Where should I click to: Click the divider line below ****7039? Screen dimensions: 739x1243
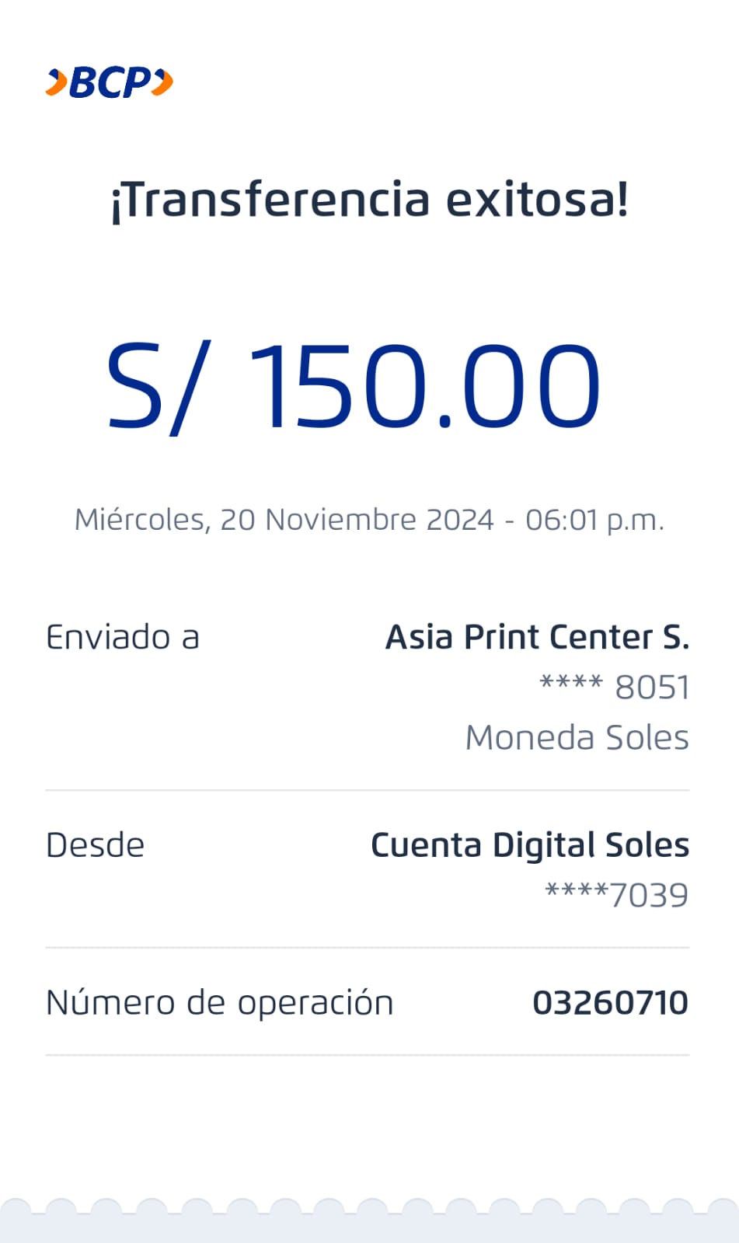click(x=368, y=947)
